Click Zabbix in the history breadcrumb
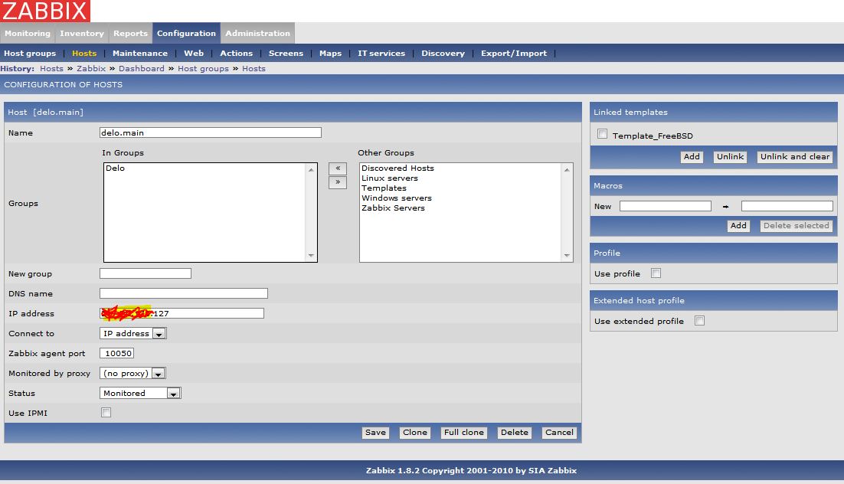Viewport: 844px width, 484px height. click(x=91, y=68)
